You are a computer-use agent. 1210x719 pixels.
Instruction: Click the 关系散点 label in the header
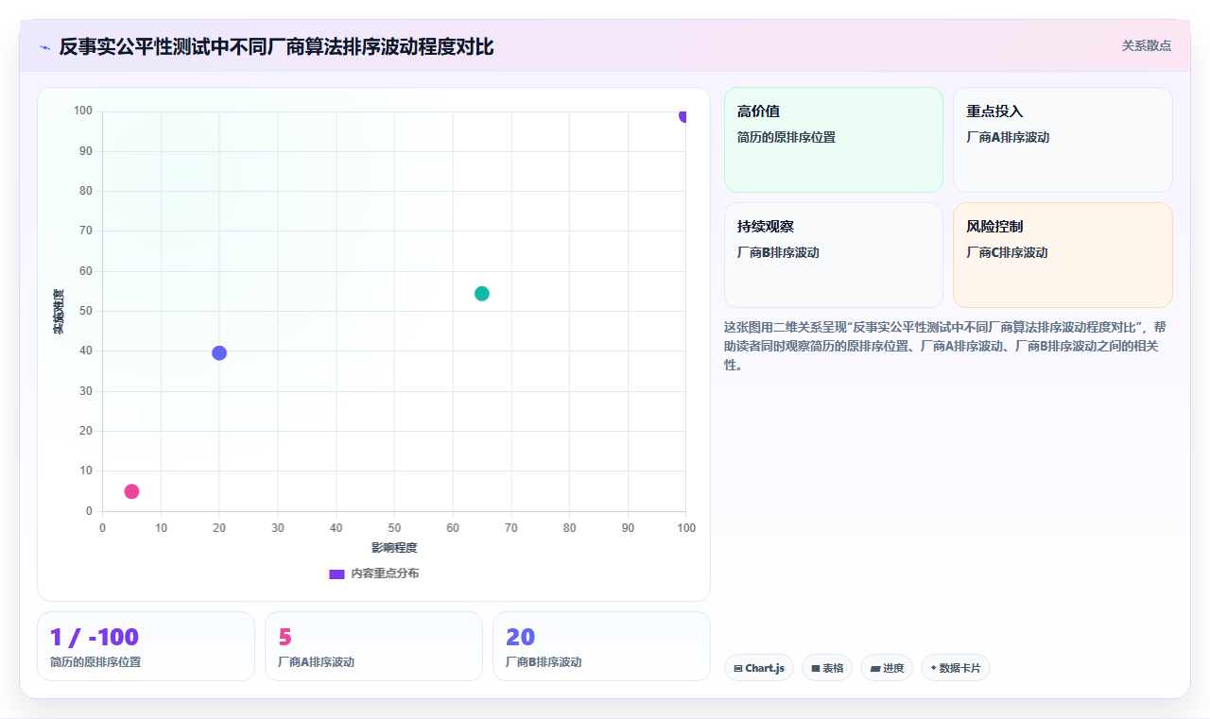1146,45
